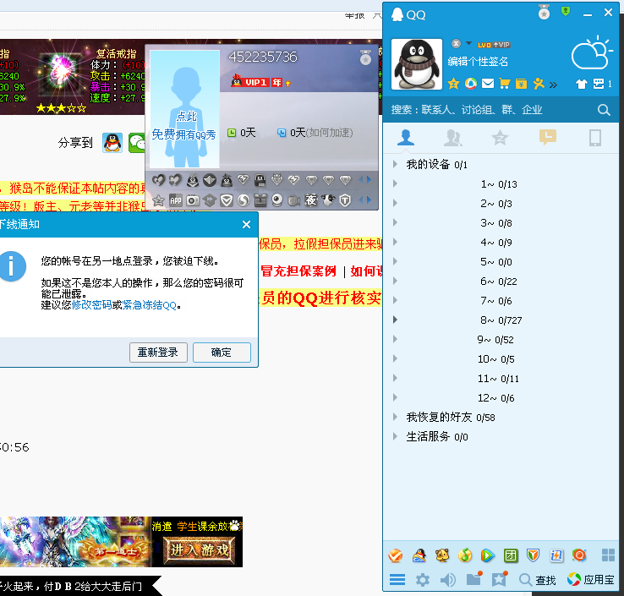
Task: Open the yellow wallet yen icon
Action: [x=522, y=84]
